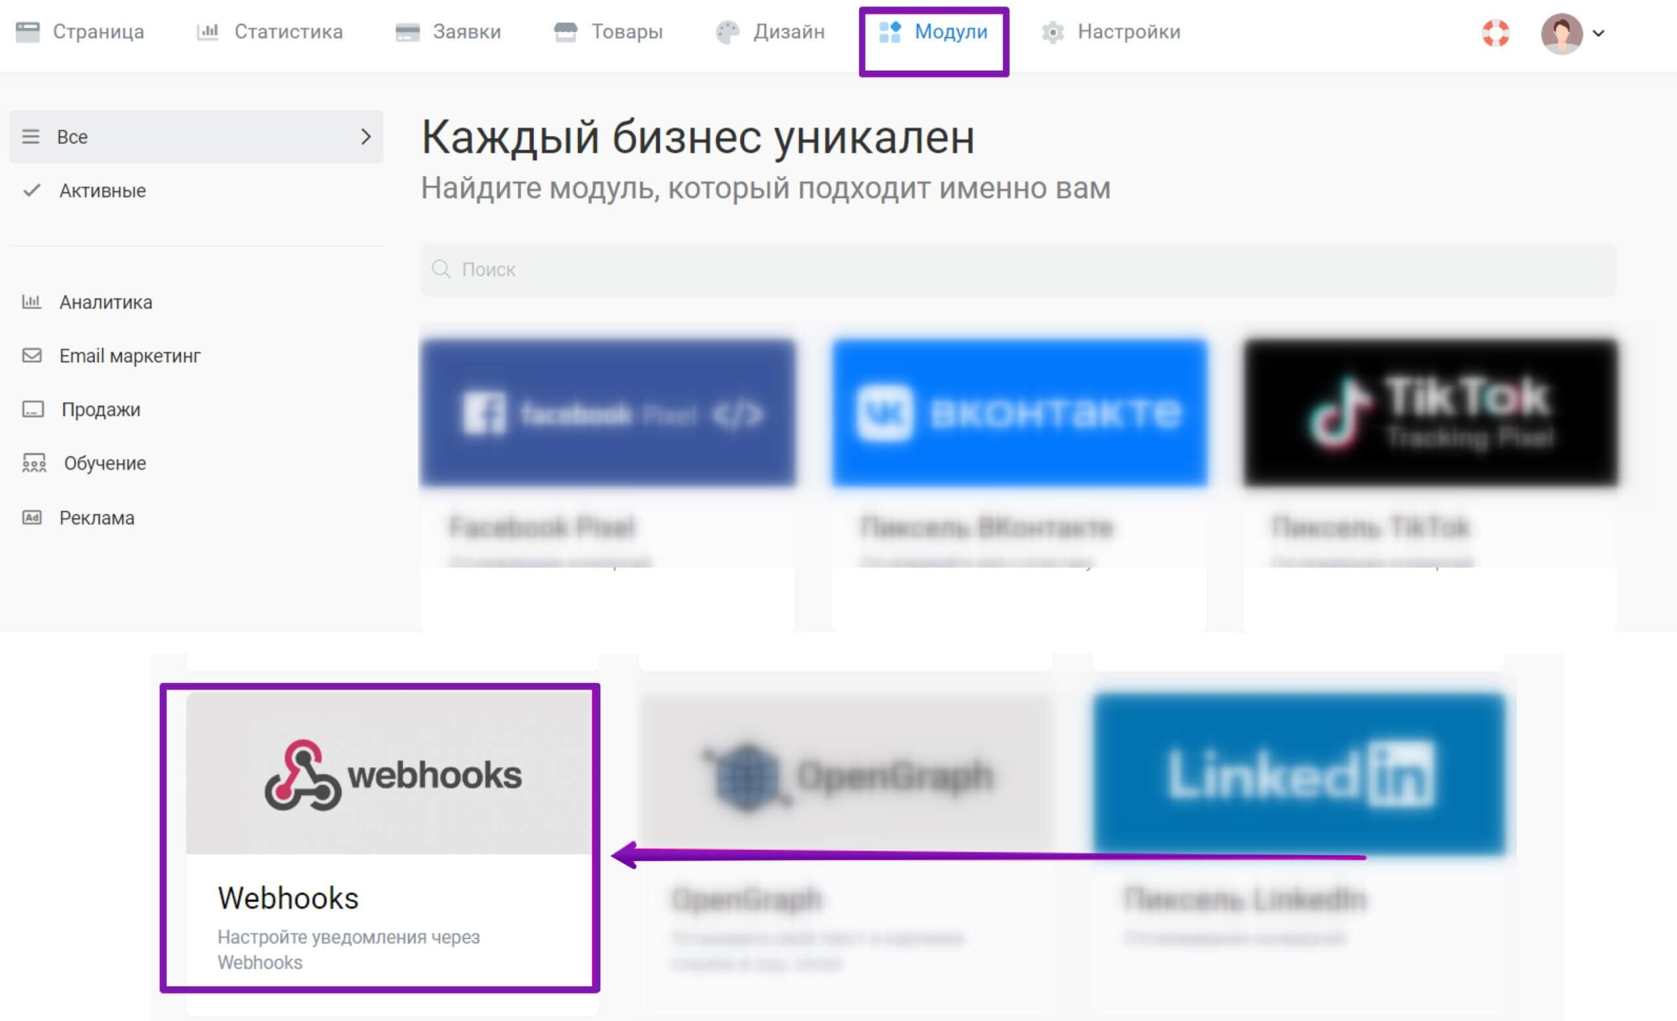Screen dimensions: 1677x1021
Task: Focus the Поиск search field
Action: click(1018, 269)
